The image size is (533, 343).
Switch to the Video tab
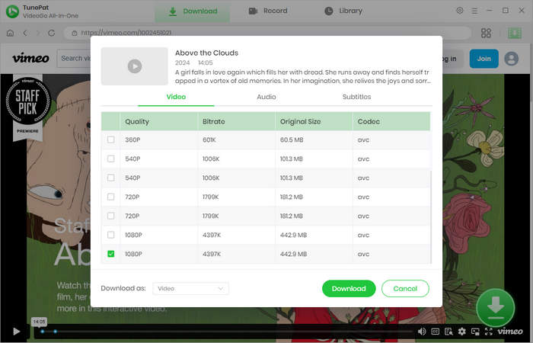pyautogui.click(x=176, y=97)
